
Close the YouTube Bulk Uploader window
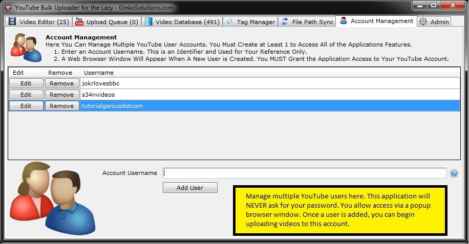[x=453, y=6]
